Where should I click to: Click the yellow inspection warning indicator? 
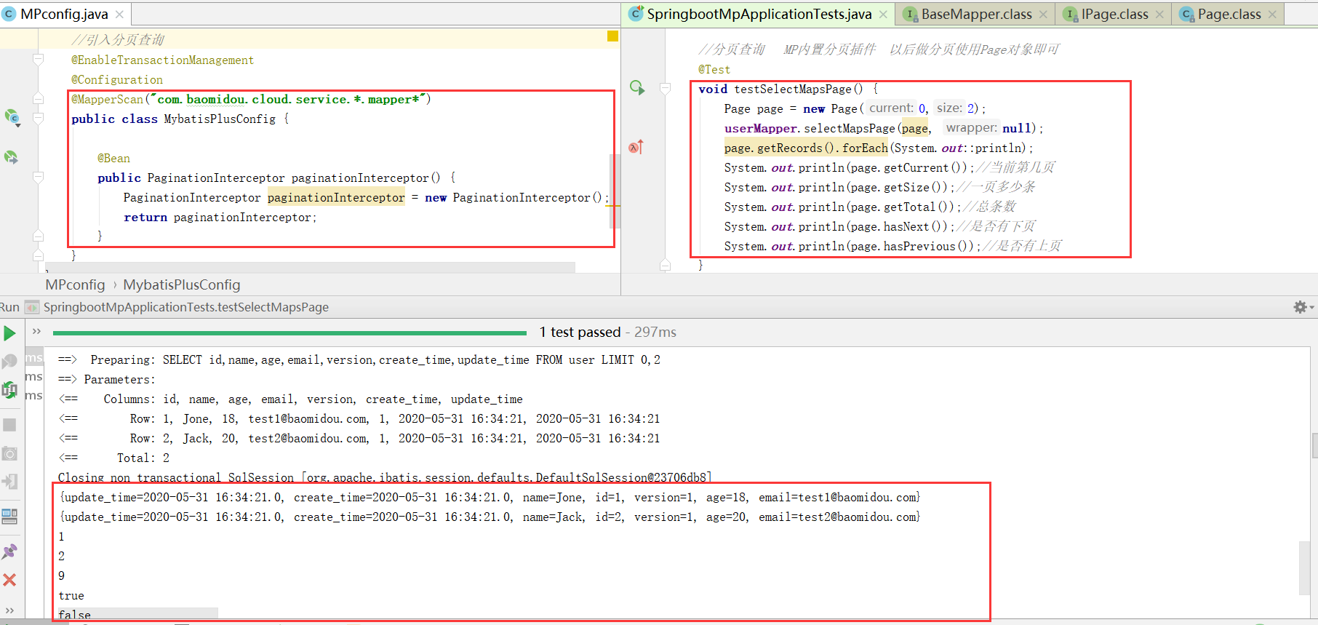click(612, 36)
